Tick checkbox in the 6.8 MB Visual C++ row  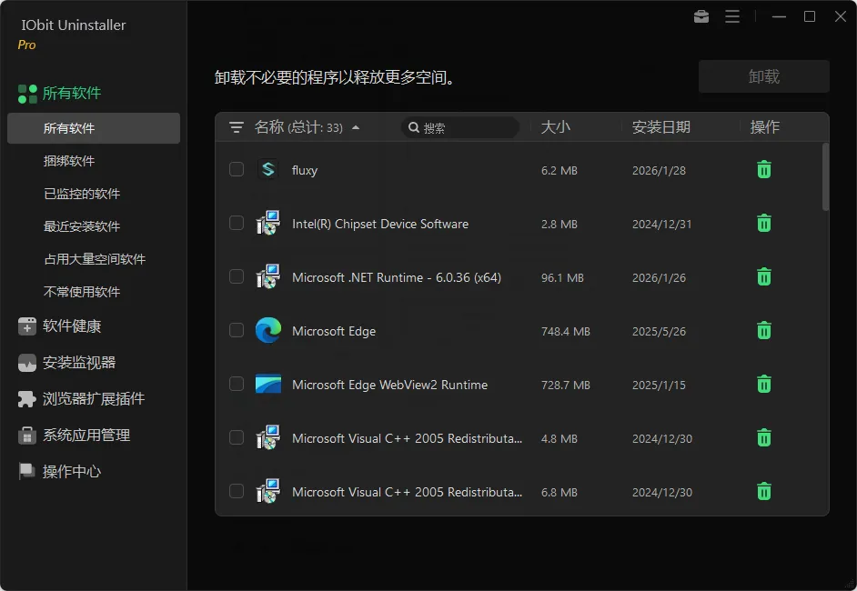(237, 491)
